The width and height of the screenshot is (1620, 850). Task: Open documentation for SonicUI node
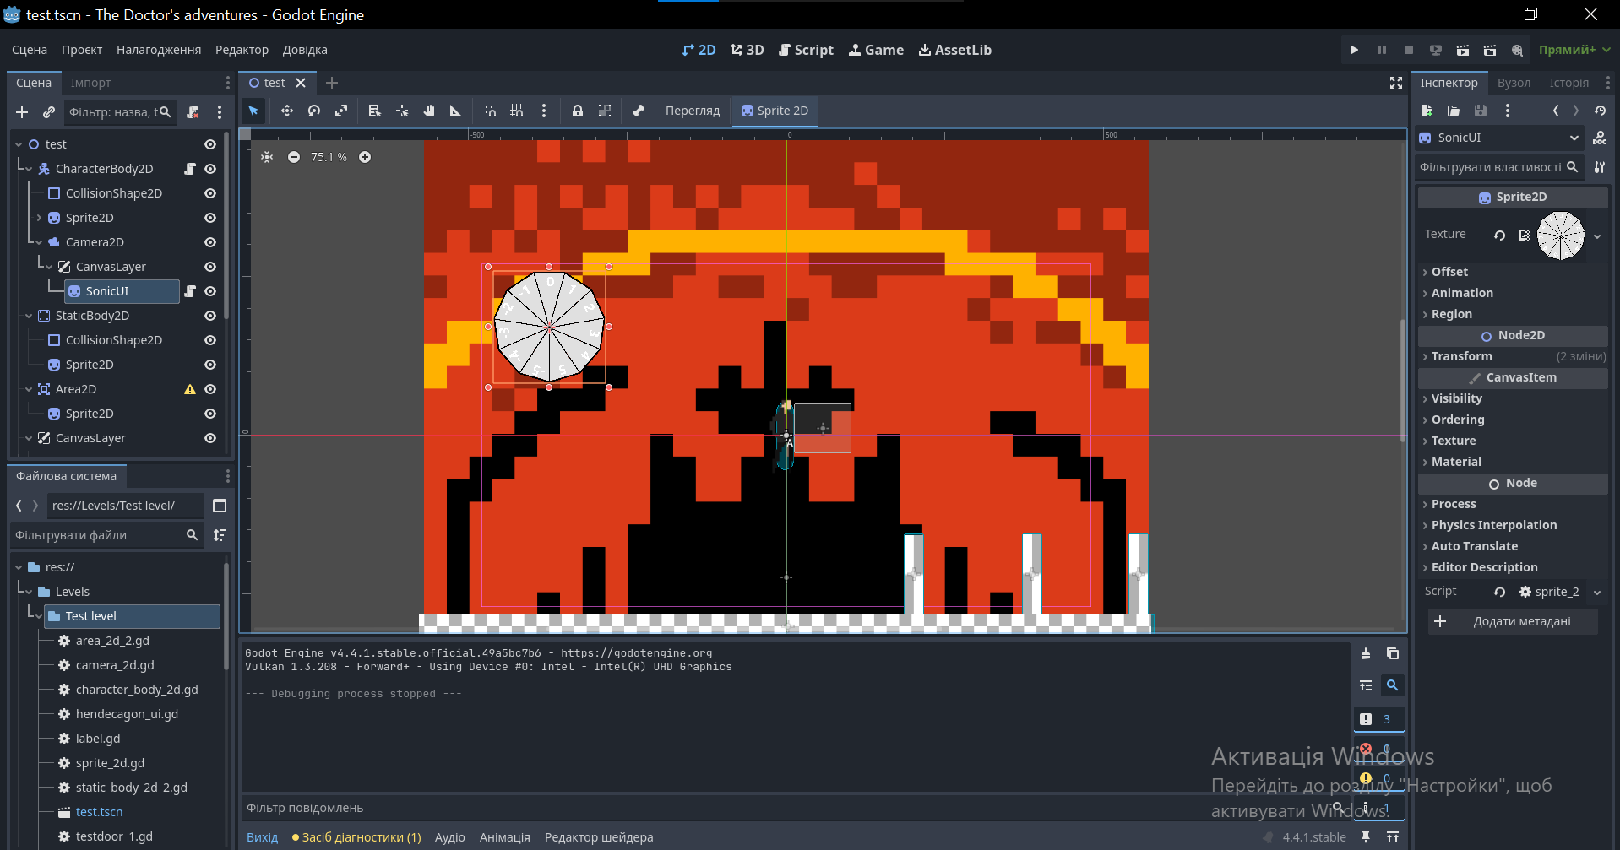1599,138
